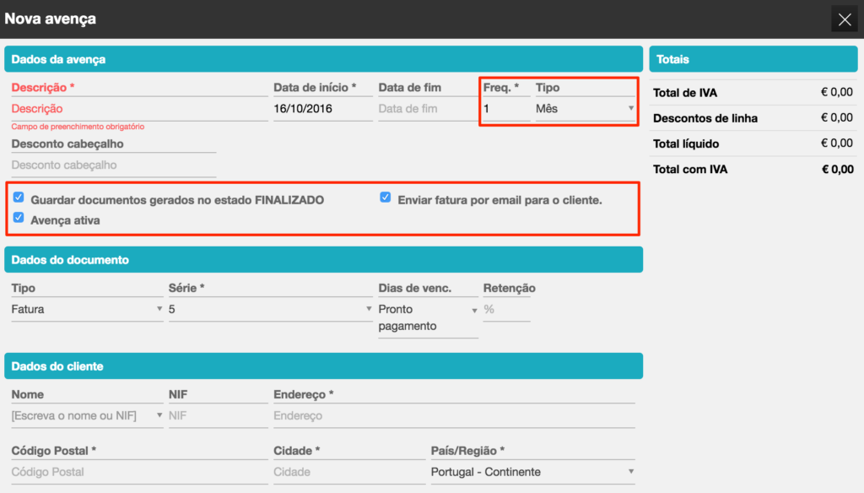Click the Dados do cliente section header
The width and height of the screenshot is (864, 493).
pos(323,366)
